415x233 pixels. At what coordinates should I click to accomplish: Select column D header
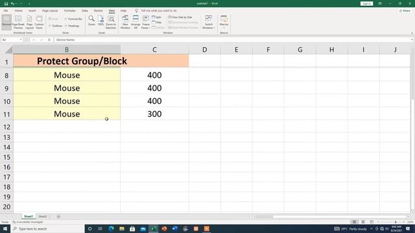(x=205, y=50)
